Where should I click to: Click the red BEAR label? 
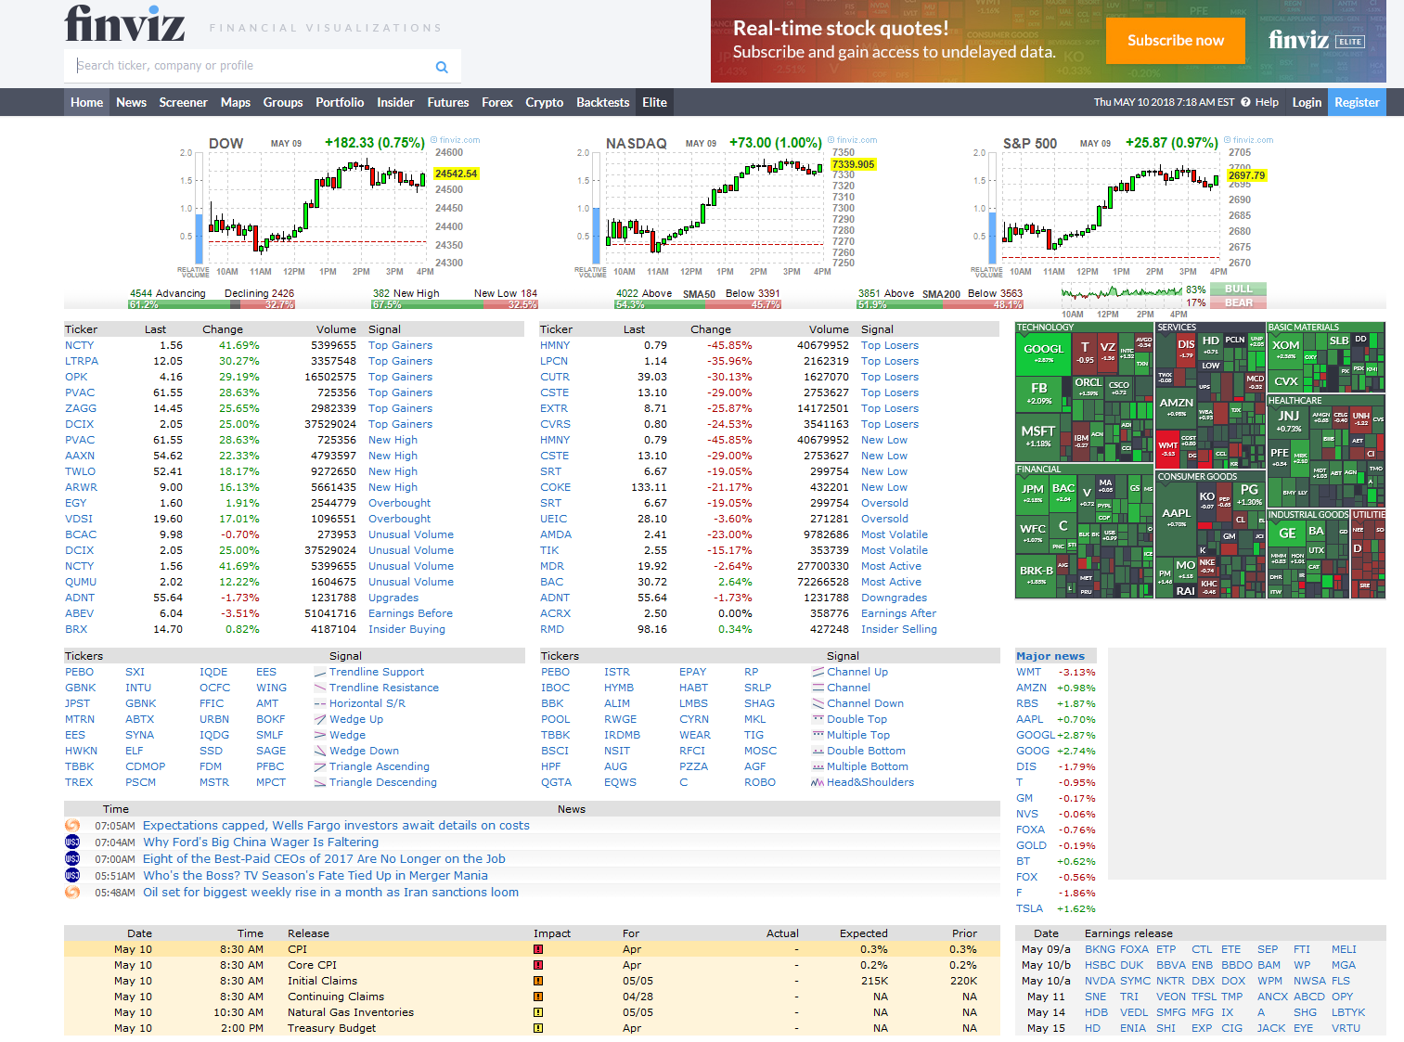point(1239,302)
